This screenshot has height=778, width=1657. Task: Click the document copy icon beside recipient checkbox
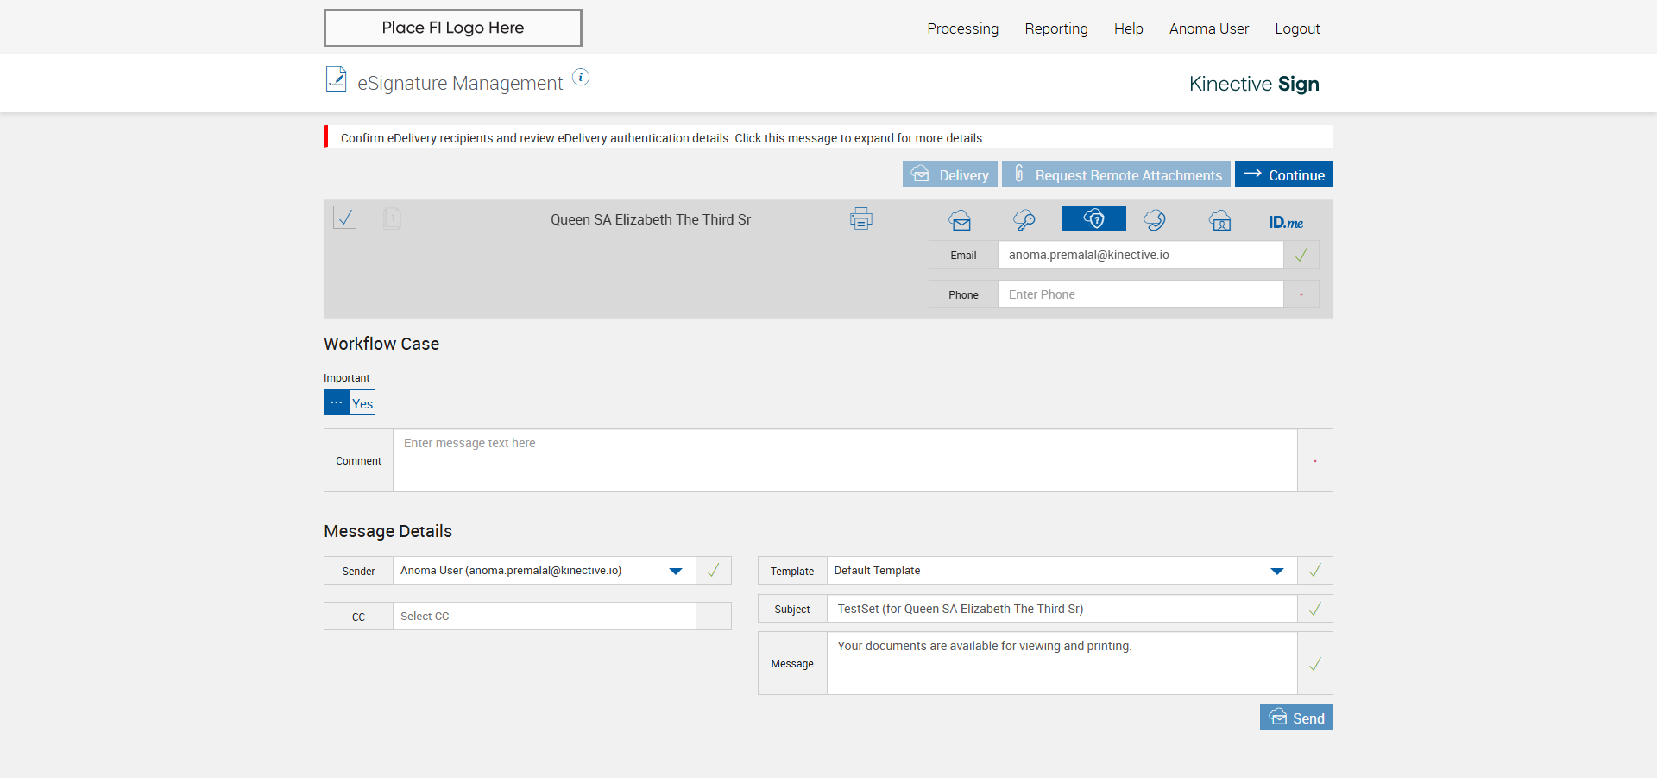[x=392, y=218]
